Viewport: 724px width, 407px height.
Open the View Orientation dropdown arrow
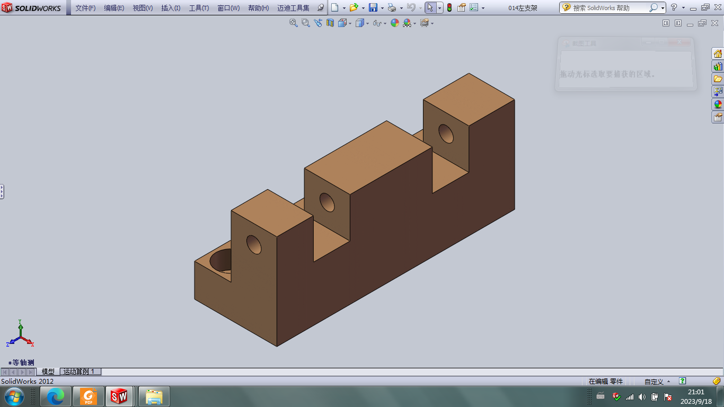(350, 23)
